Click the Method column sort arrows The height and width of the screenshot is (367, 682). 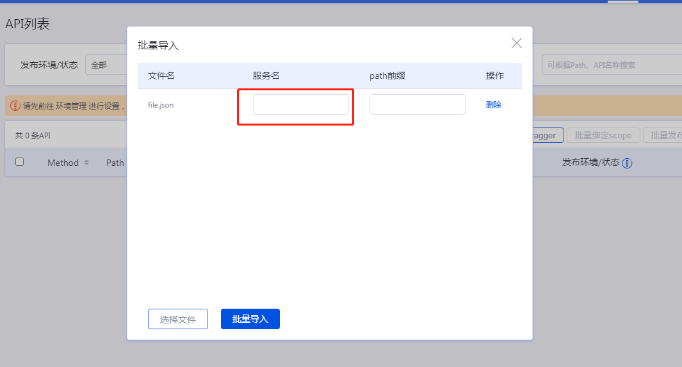coord(86,163)
